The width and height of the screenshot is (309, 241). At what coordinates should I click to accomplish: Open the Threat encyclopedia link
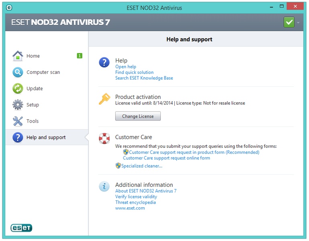pyautogui.click(x=135, y=202)
